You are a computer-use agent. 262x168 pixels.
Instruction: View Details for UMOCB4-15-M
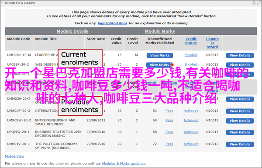pos(240,55)
